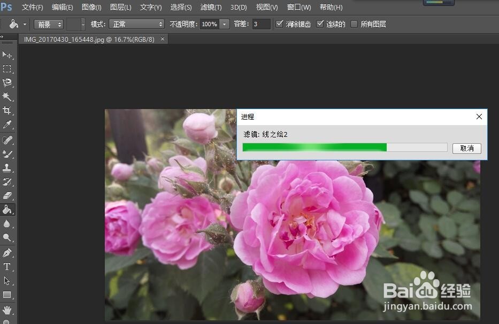499x324 pixels.
Task: Select the Brush tool
Action: (x=7, y=154)
